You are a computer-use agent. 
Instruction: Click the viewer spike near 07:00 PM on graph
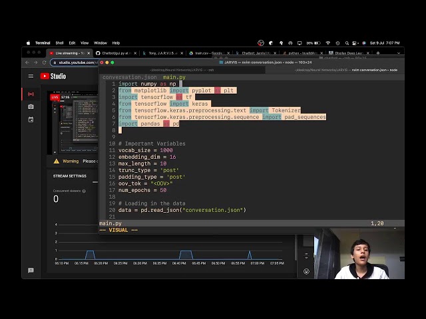250,255
